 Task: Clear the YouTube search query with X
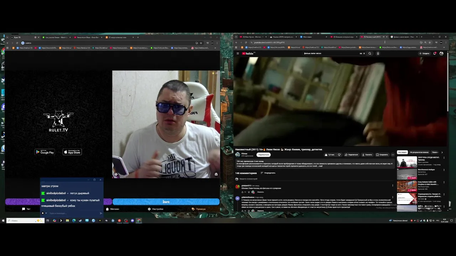[x=364, y=54]
